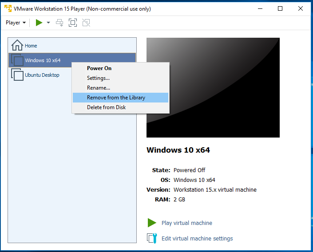Click the Unity mode toolbar icon
This screenshot has height=252, width=313.
(86, 23)
